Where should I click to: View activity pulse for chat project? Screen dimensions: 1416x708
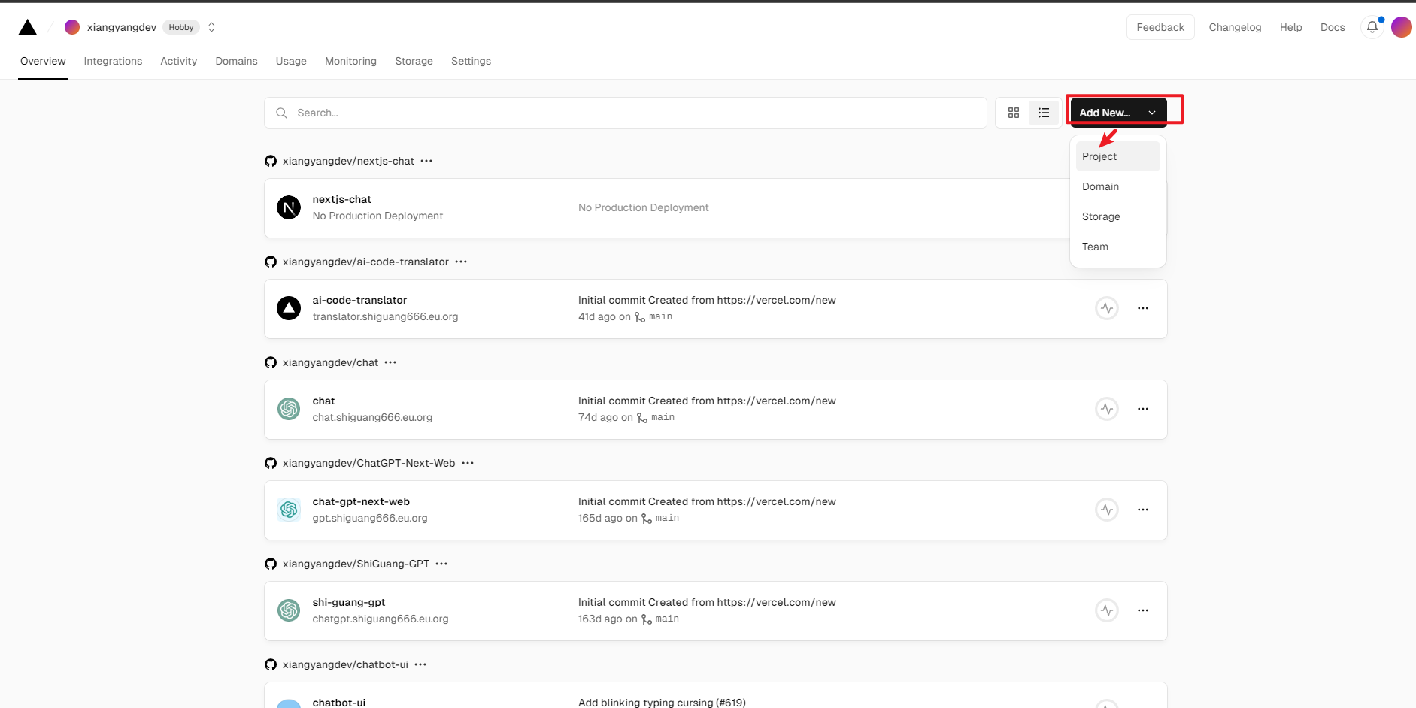[x=1107, y=409]
